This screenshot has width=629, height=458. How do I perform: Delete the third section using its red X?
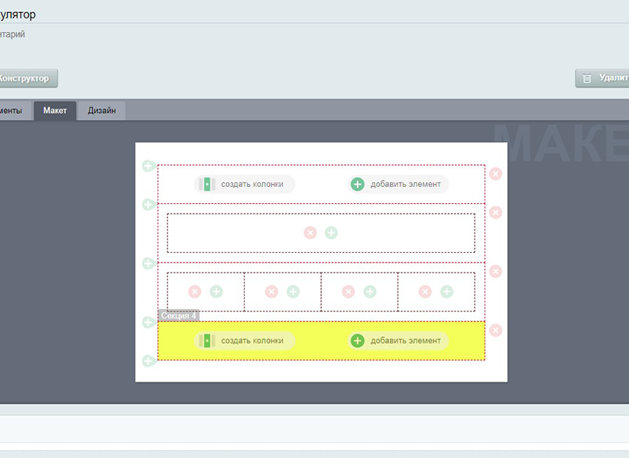(x=496, y=272)
